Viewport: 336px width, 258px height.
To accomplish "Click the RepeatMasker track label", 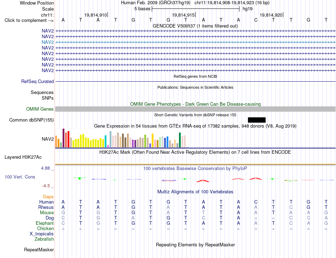I will pos(39,250).
